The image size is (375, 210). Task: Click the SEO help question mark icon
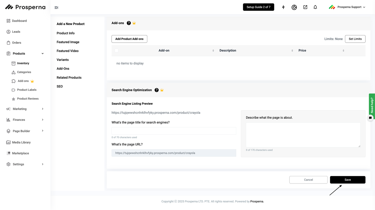click(x=157, y=90)
